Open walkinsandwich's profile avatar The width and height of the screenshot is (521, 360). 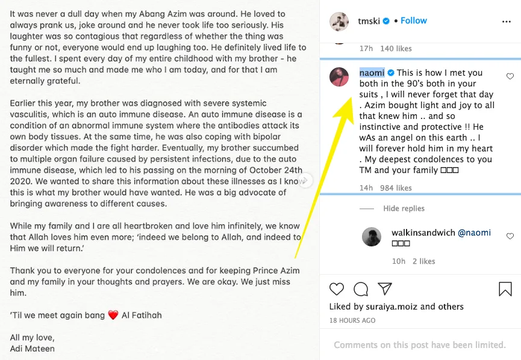372,237
